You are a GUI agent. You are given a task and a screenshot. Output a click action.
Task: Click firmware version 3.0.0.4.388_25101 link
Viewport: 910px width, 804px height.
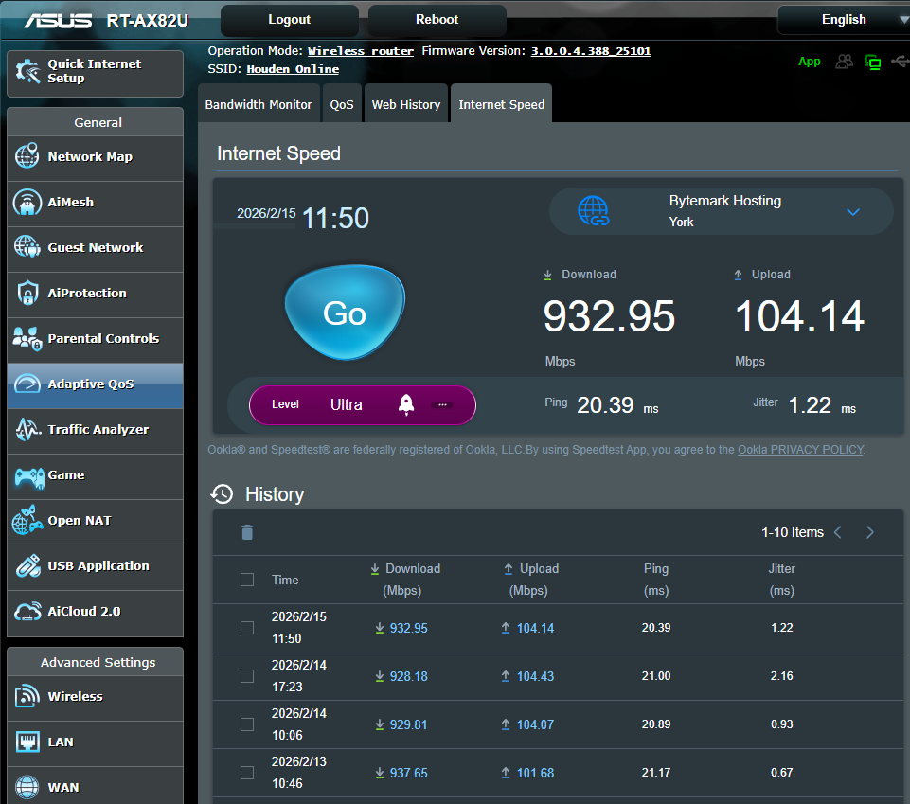coord(591,51)
